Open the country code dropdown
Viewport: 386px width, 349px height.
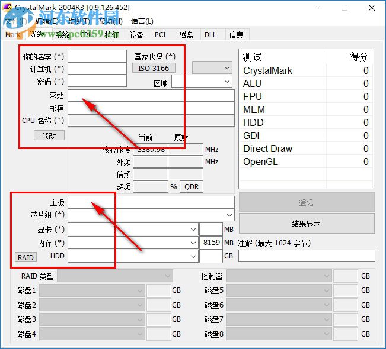click(212, 68)
